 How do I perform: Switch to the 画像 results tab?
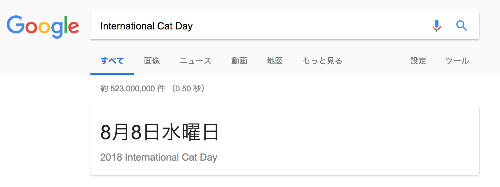(x=152, y=61)
